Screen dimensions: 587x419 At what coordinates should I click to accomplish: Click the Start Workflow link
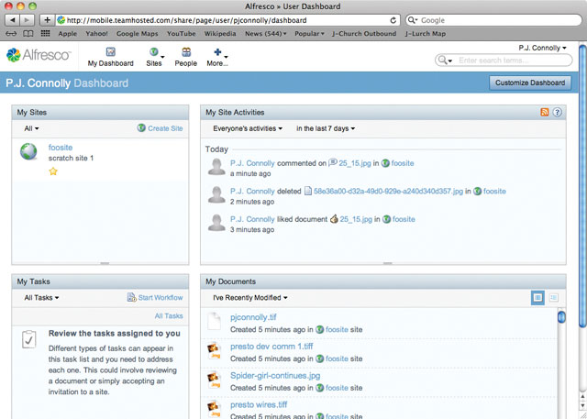155,298
